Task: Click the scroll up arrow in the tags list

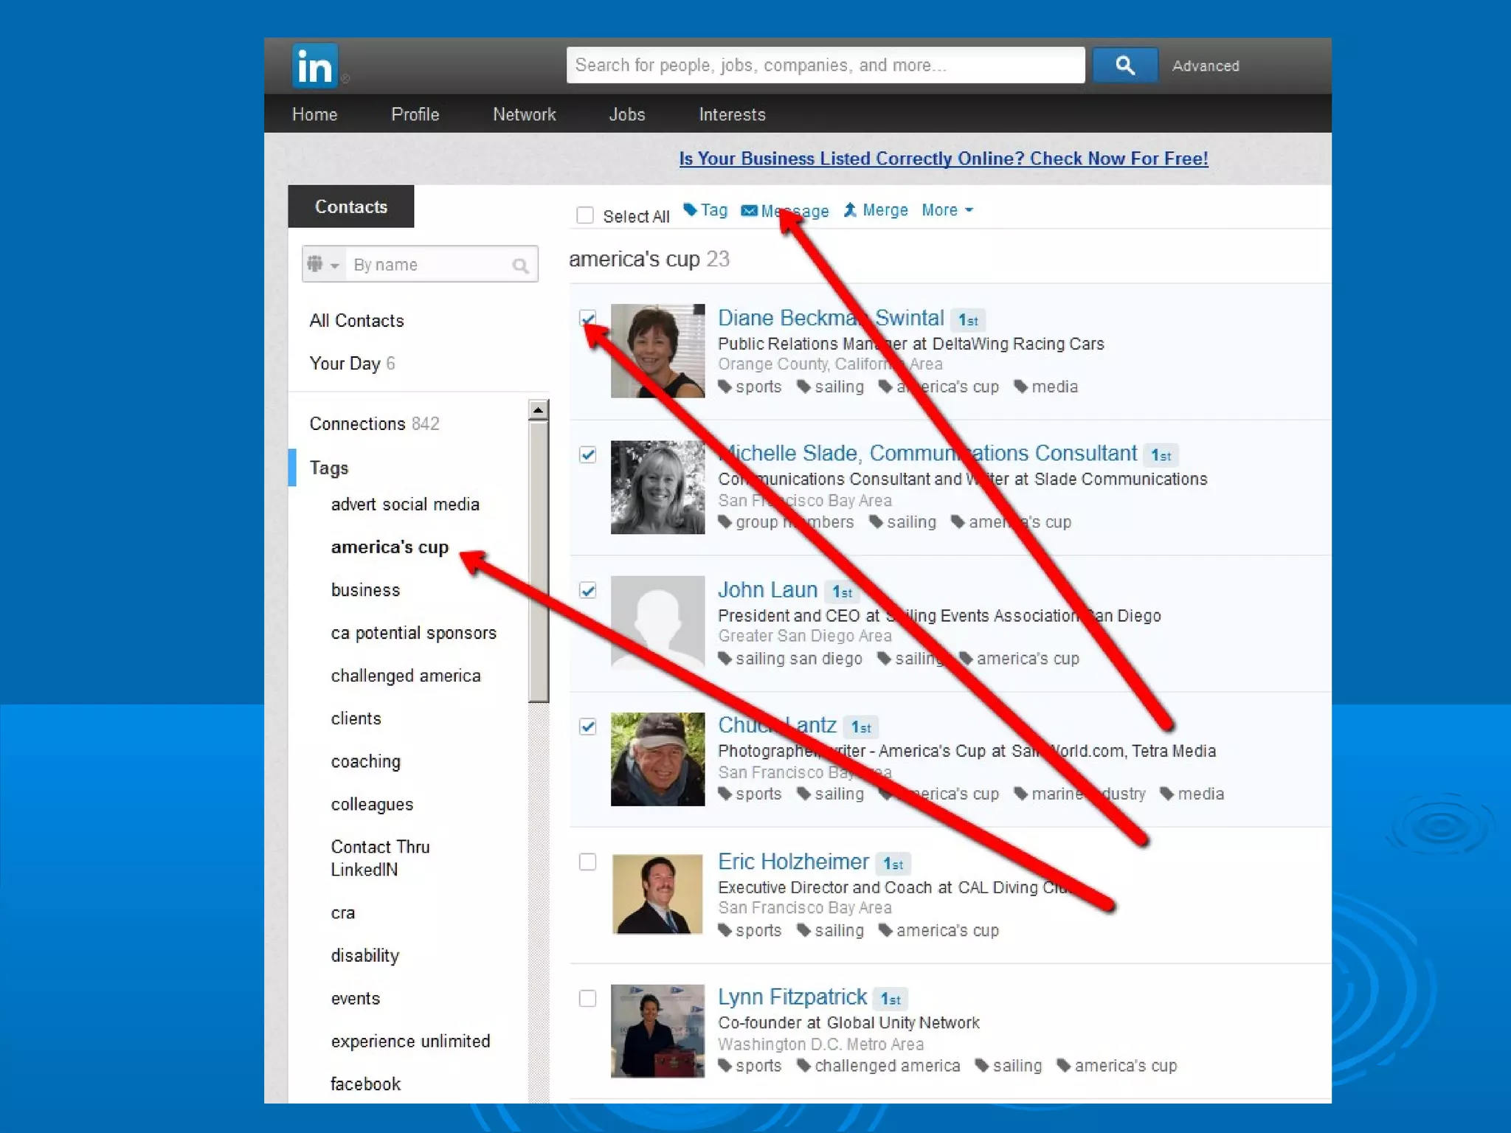Action: [x=539, y=410]
